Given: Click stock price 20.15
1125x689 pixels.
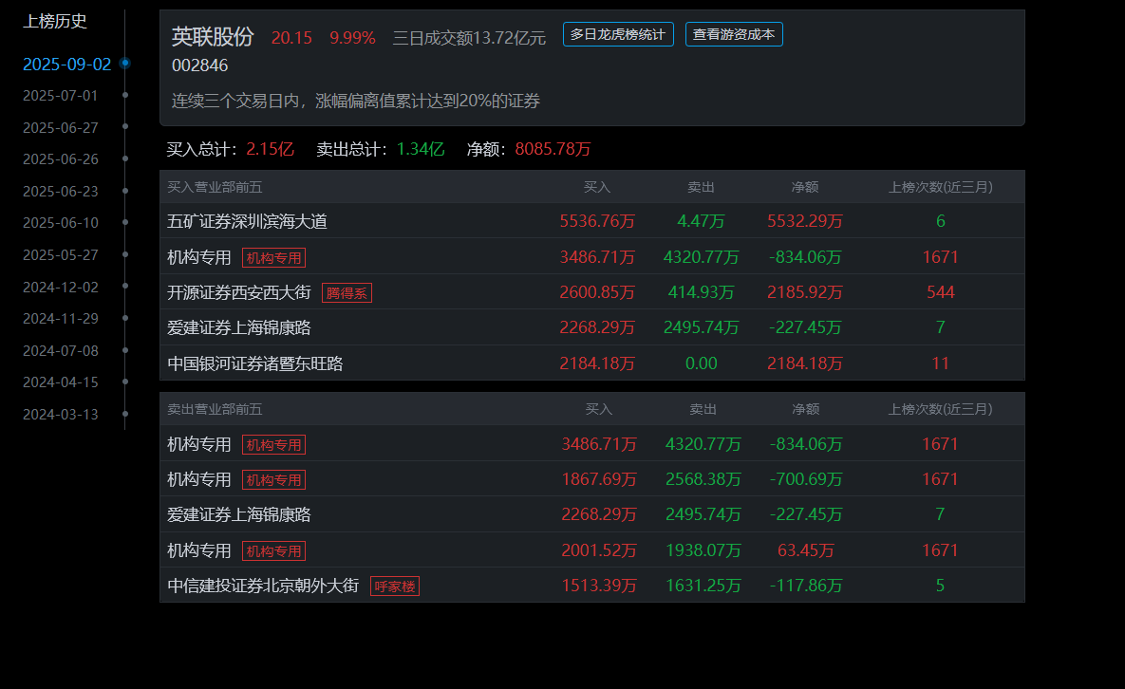Looking at the screenshot, I should coord(291,38).
